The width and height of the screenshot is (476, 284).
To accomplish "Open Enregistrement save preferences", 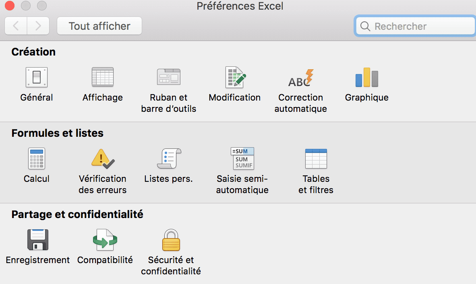I will coord(38,240).
